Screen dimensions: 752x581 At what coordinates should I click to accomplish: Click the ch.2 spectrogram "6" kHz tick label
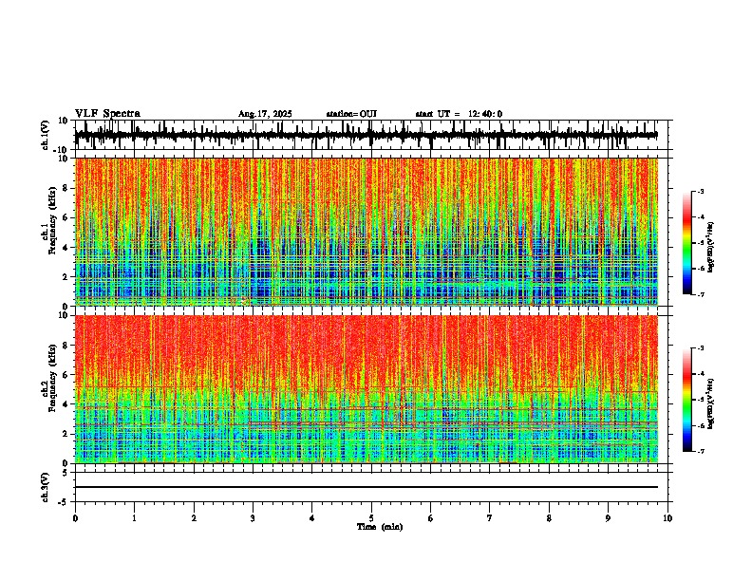pos(66,375)
